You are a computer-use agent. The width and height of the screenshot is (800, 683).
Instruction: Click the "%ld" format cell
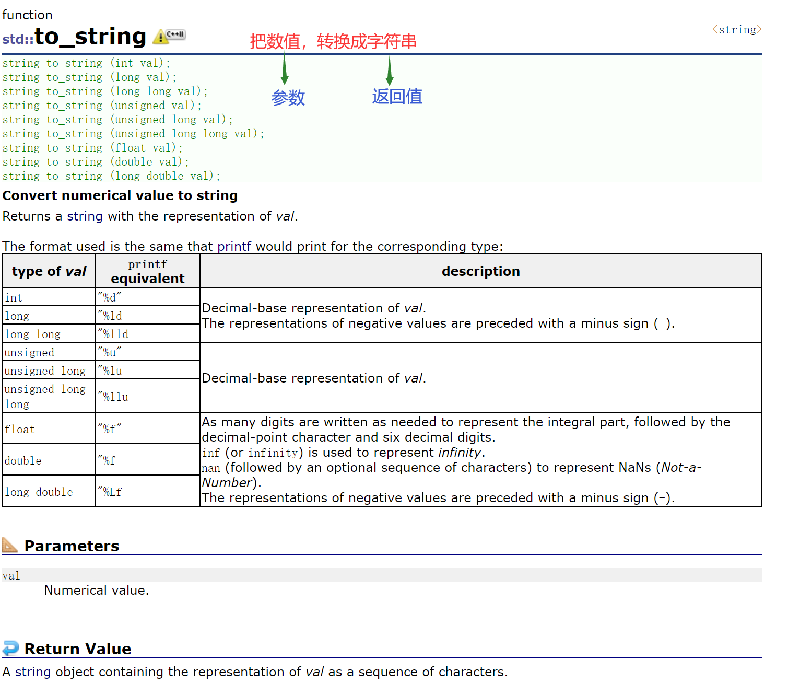(x=148, y=316)
